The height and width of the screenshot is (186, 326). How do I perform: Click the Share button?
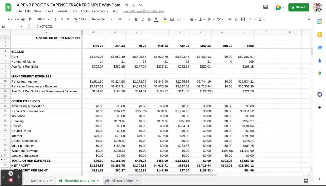[298, 7]
